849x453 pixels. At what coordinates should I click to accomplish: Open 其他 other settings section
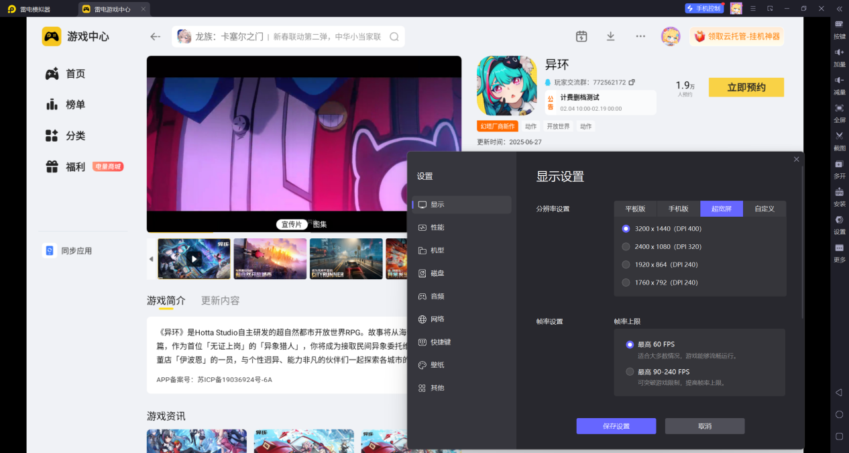pos(462,388)
